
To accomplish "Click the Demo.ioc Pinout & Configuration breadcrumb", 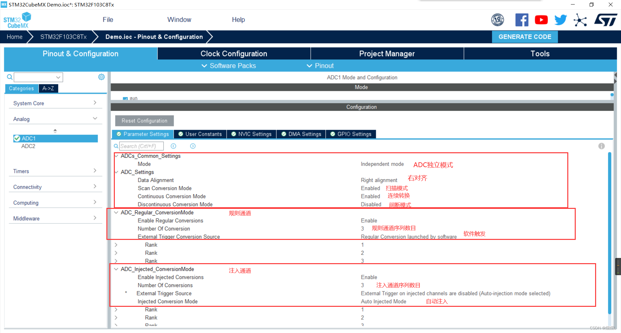I will [x=154, y=37].
